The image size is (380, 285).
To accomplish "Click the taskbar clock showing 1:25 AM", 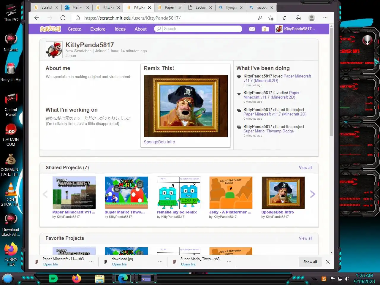I will [364, 278].
